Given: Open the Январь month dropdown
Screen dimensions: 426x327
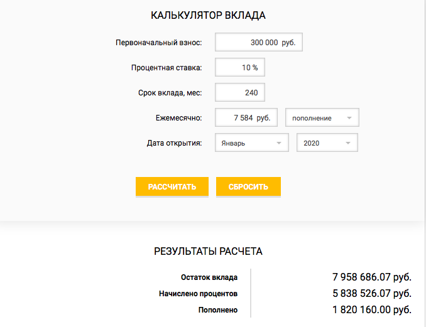Looking at the screenshot, I should [252, 142].
